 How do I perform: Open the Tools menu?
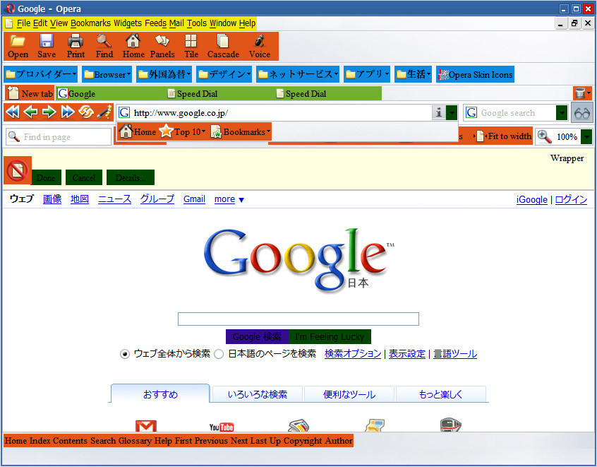(197, 23)
